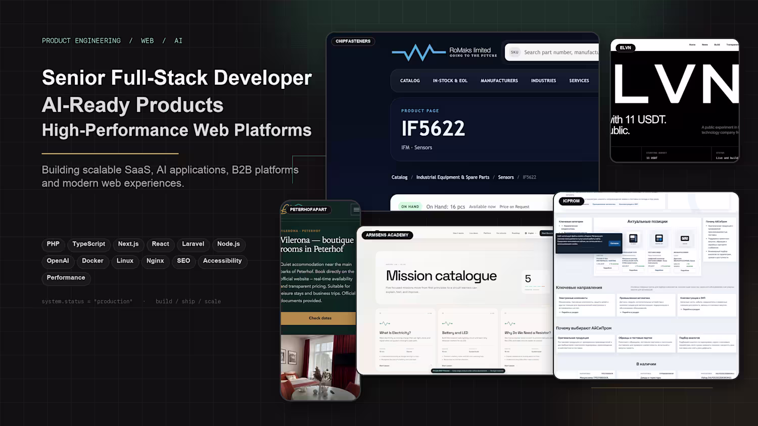
Task: Click the Электронные компоненты card in ICPROM
Action: pyautogui.click(x=585, y=305)
